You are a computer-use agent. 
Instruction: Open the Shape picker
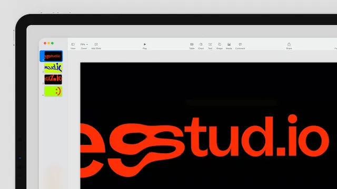(220, 46)
